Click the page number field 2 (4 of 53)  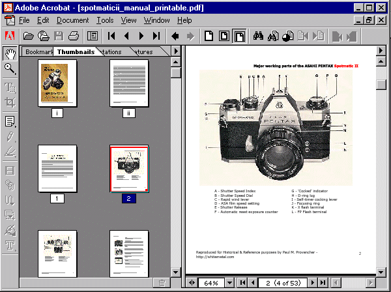click(x=283, y=283)
